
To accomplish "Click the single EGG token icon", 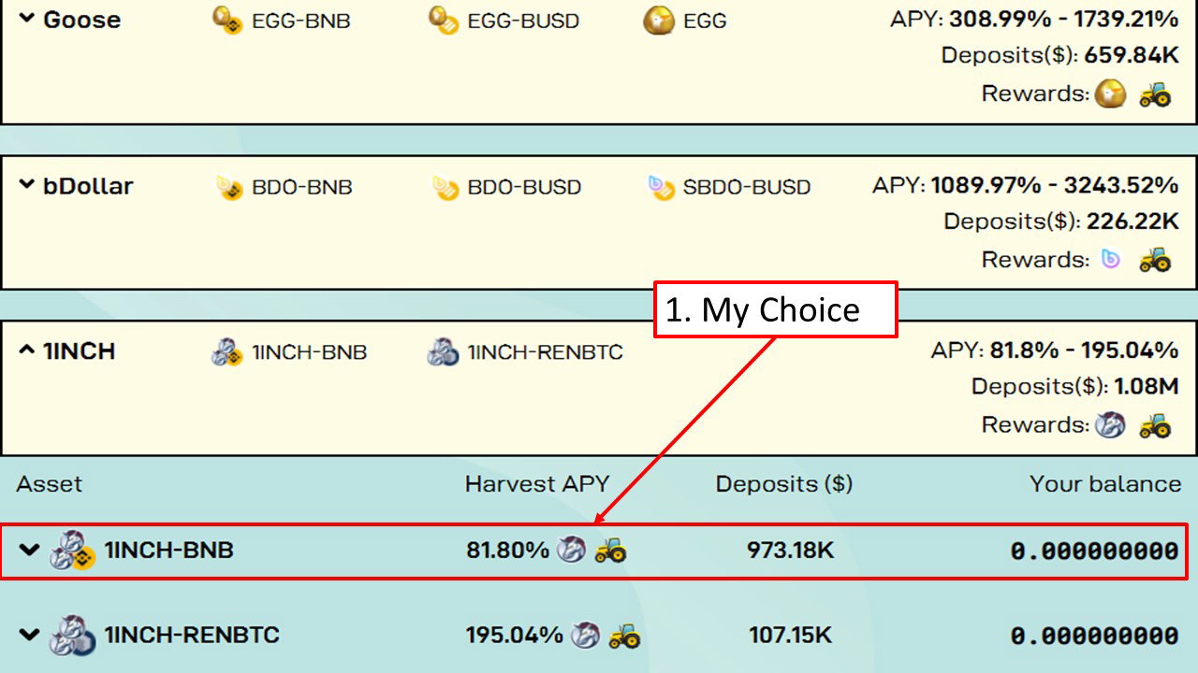I will (x=659, y=20).
